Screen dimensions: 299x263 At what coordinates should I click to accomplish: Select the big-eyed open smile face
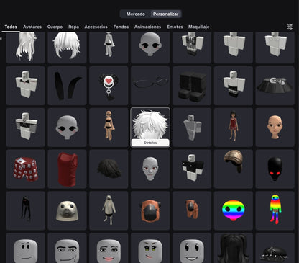click(192, 248)
